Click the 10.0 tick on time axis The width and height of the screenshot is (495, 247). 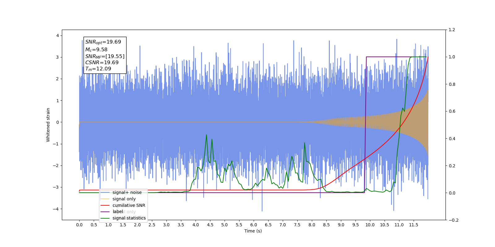point(370,225)
